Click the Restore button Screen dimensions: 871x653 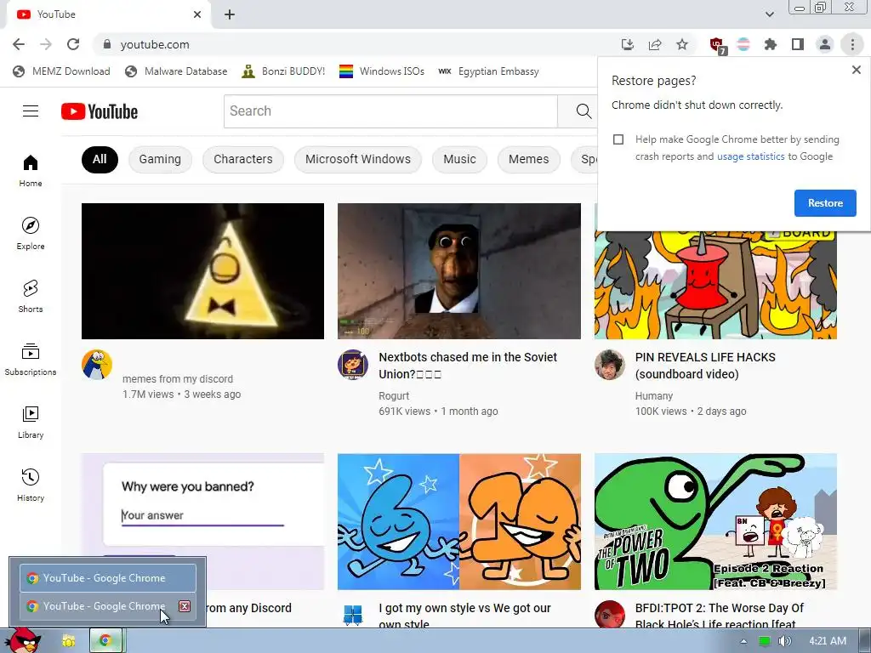click(x=825, y=203)
